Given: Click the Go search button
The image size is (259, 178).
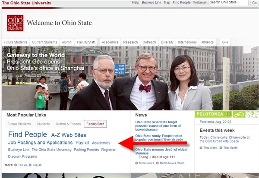Looking at the screenshot, I should coord(254,3).
